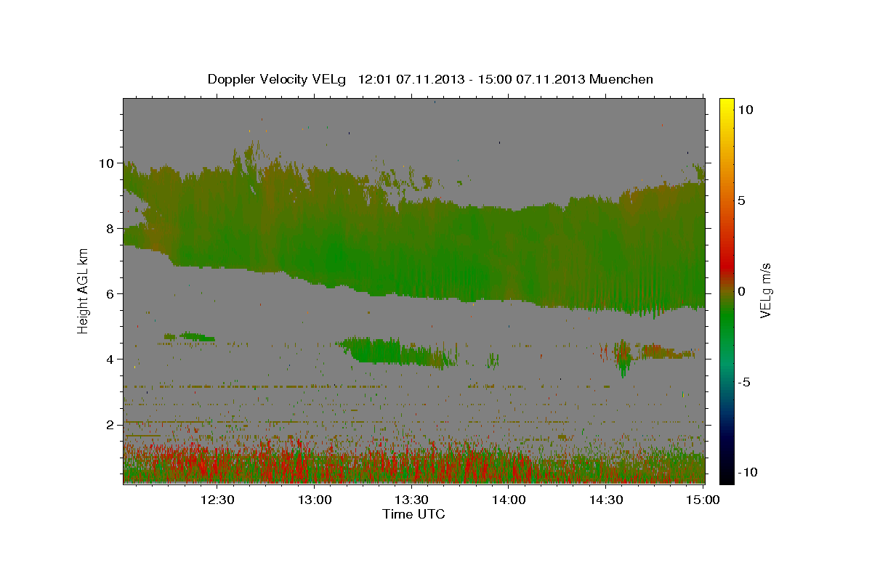The image size is (872, 581).
Task: Click the small green cloud patch near 13:15
Action: (396, 352)
